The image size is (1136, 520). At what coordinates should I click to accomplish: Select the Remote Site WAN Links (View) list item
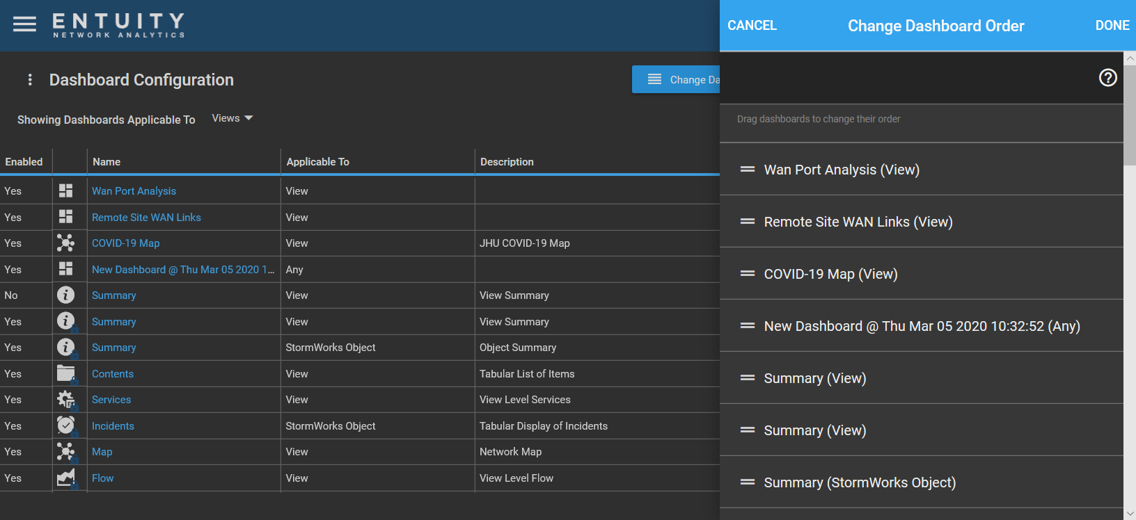[x=922, y=221]
